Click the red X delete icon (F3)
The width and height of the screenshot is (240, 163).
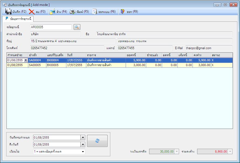[32, 12]
